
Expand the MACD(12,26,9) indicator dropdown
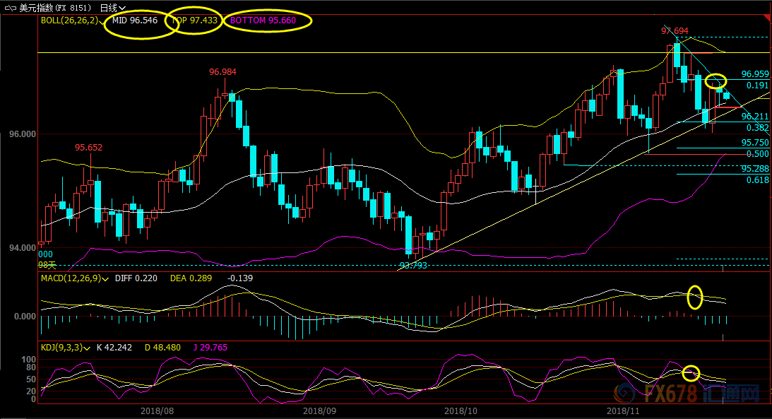pyautogui.click(x=105, y=278)
